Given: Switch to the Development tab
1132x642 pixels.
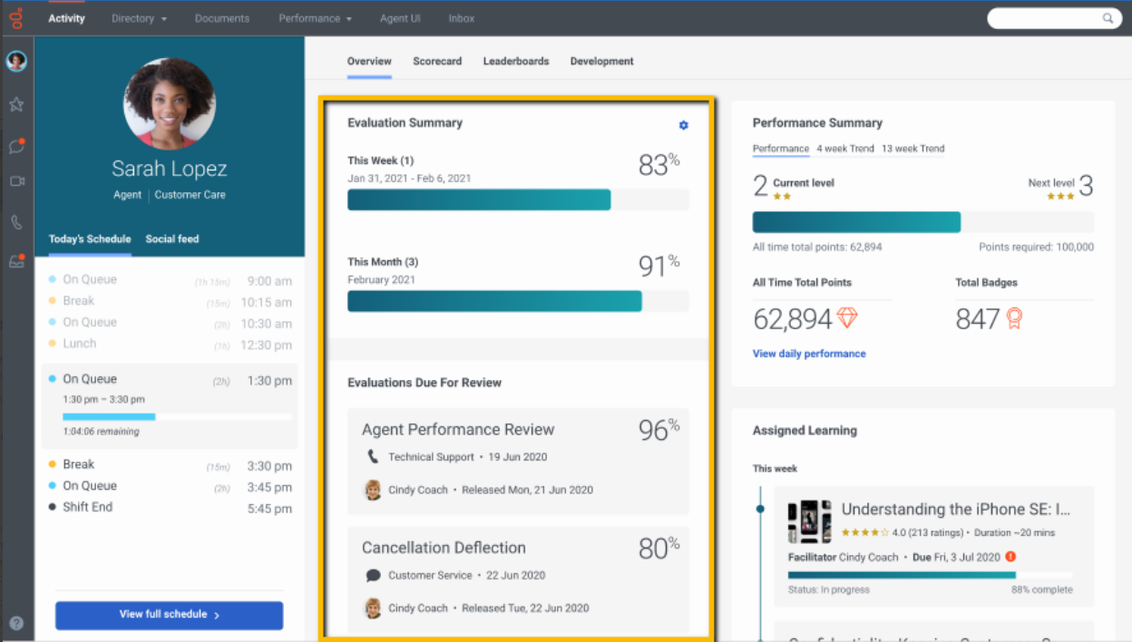Looking at the screenshot, I should pos(601,62).
